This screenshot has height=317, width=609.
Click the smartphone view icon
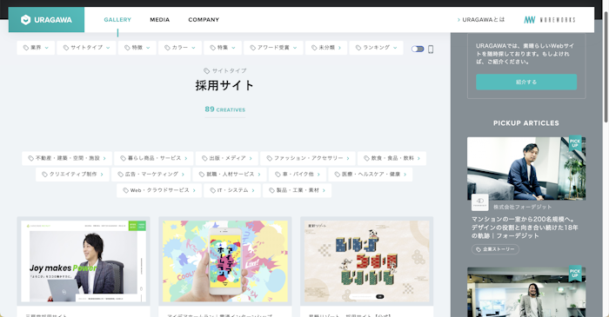pos(431,50)
